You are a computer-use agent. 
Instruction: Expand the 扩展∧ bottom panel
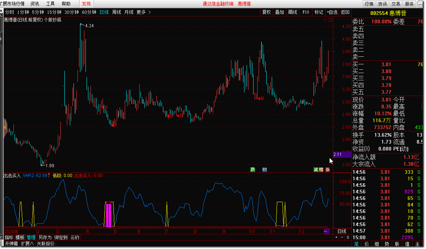click(27, 244)
